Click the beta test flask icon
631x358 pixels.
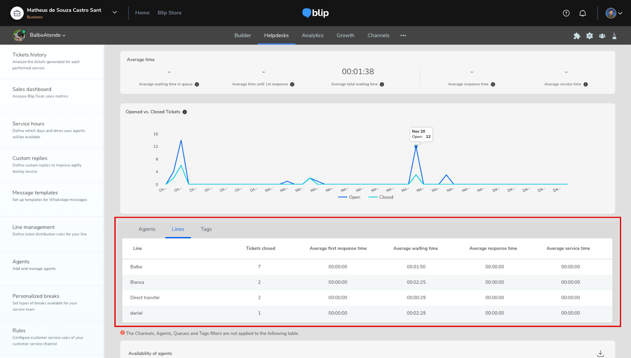coord(614,36)
